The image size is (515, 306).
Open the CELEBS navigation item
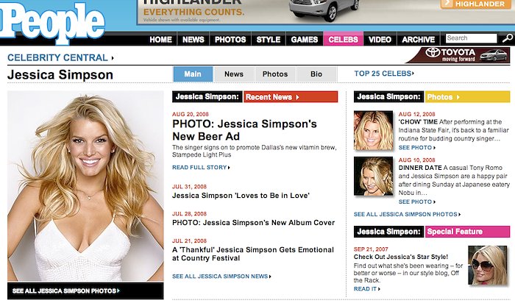tap(344, 40)
